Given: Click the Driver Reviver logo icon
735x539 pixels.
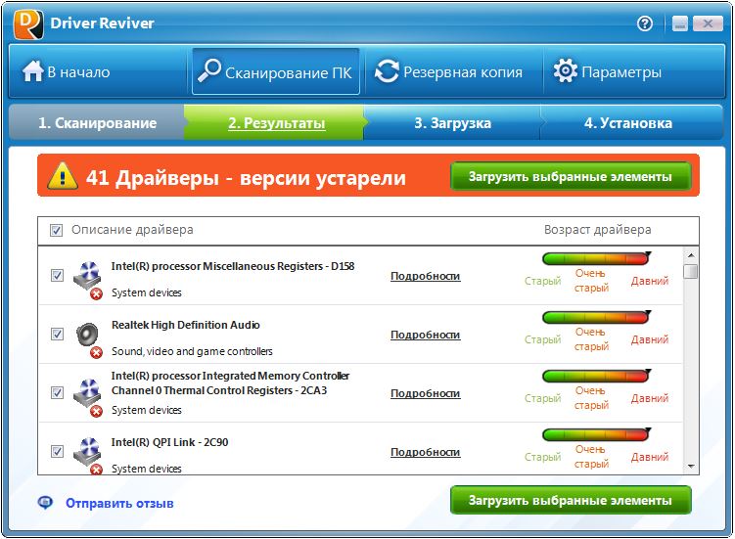Looking at the screenshot, I should [x=28, y=23].
